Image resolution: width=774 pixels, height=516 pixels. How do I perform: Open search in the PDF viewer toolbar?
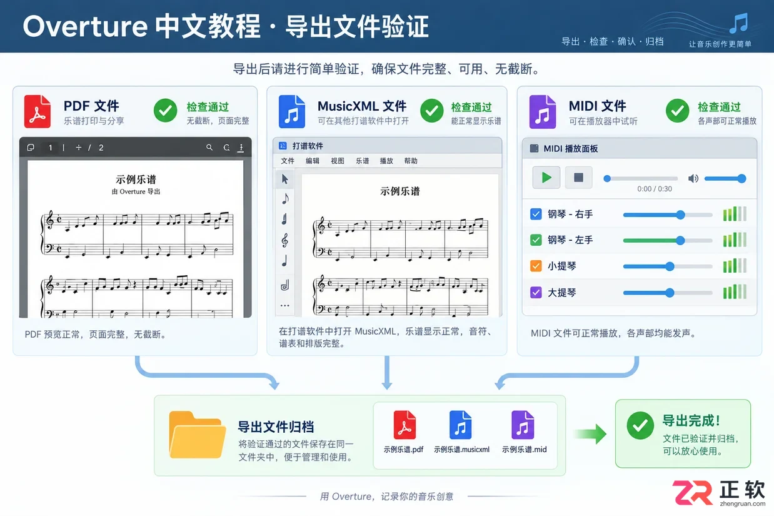209,148
